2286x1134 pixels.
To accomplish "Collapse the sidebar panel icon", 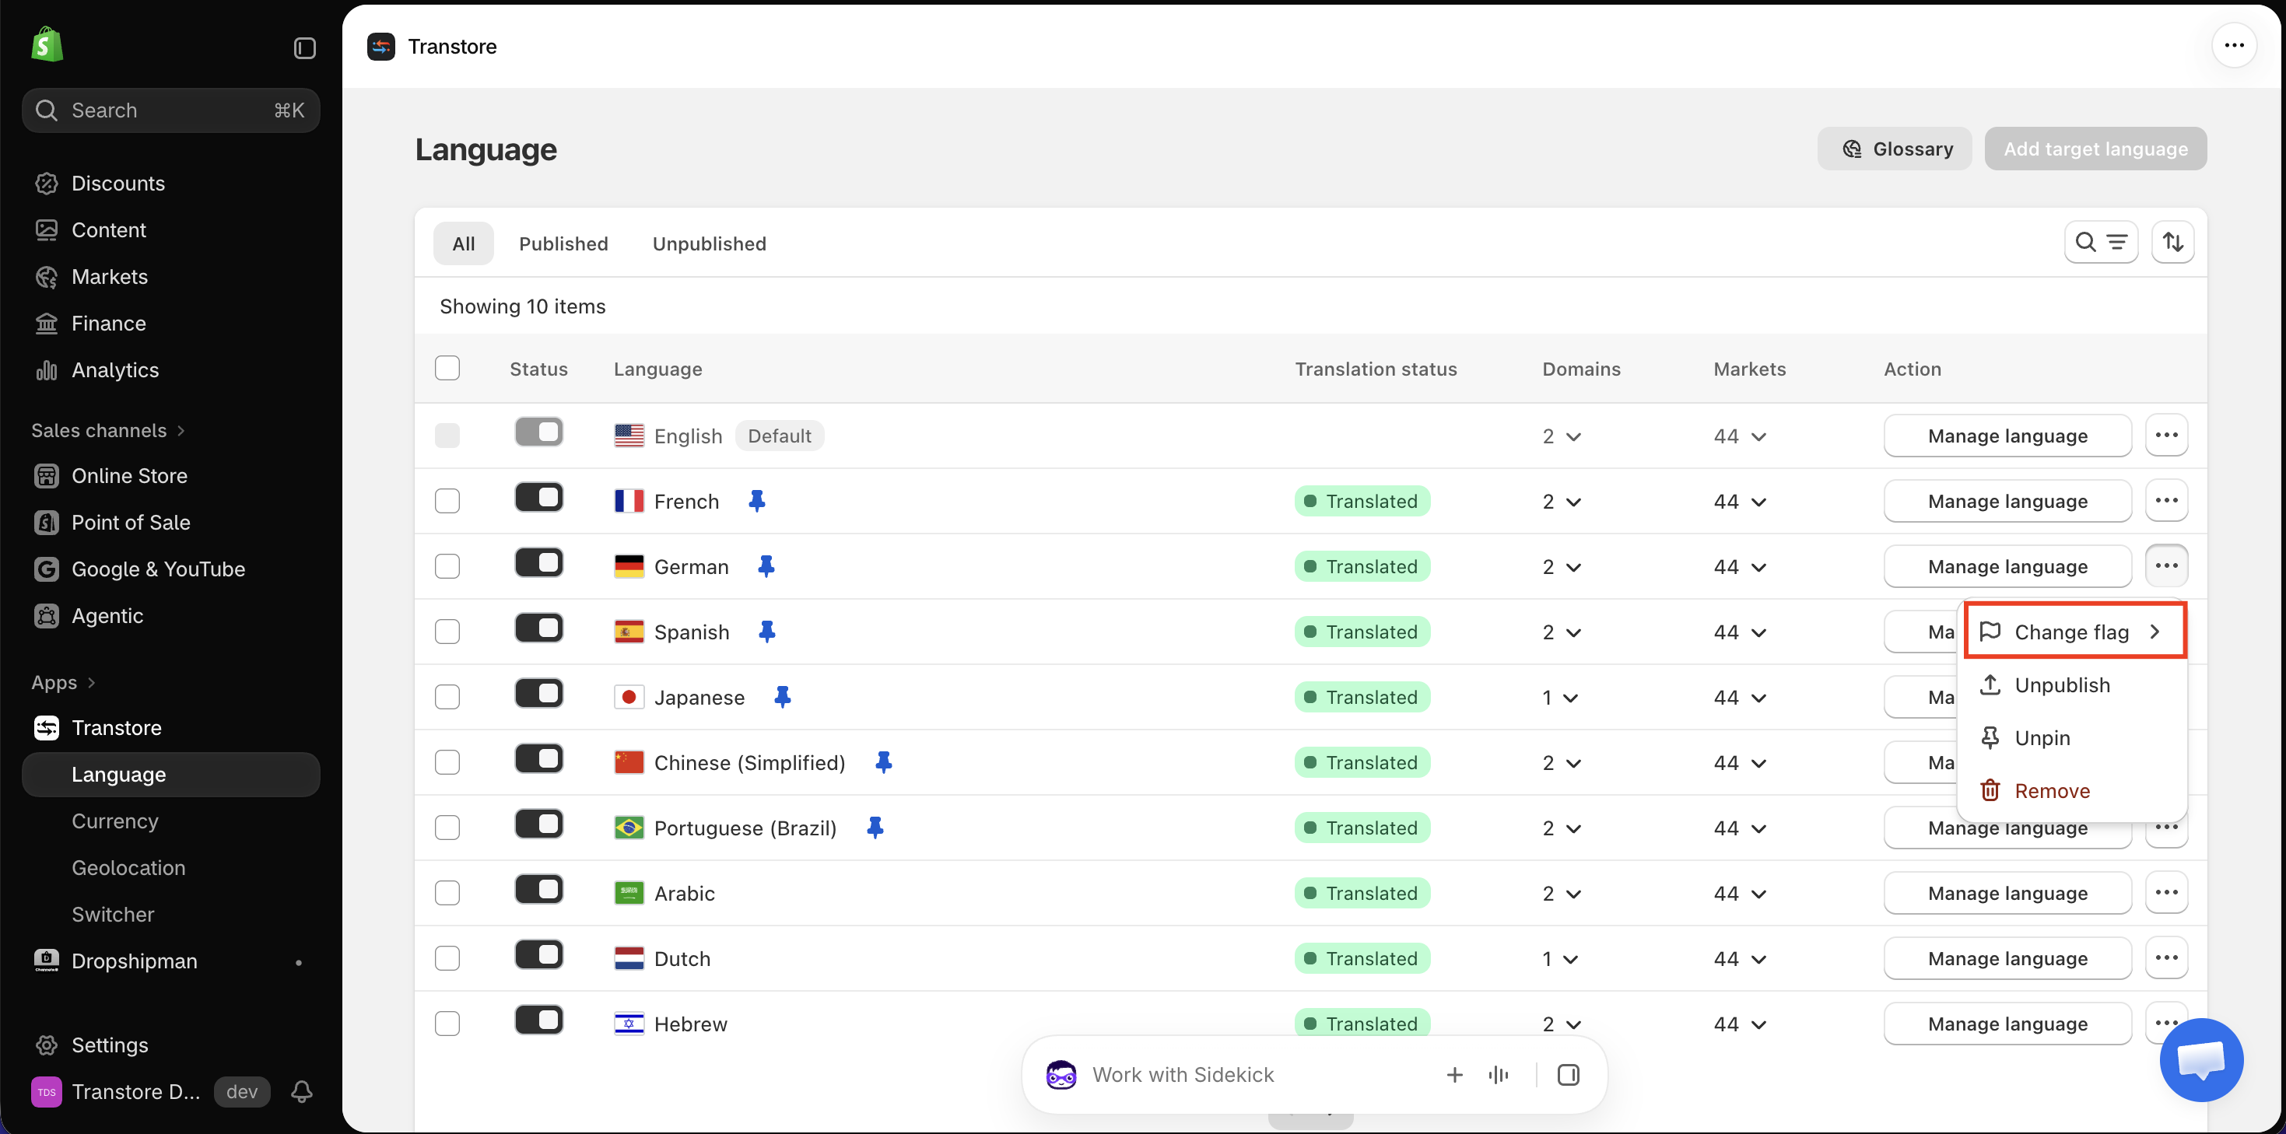I will click(304, 48).
